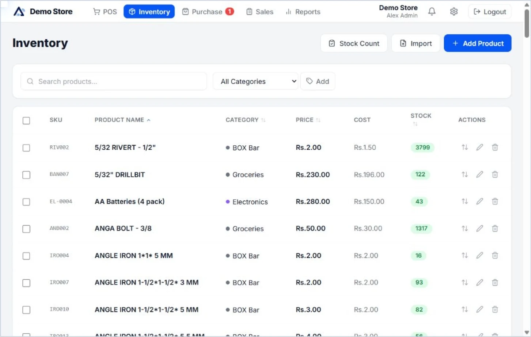Select the 5/32 RIVERT - 1/2" row checkbox

(x=26, y=148)
